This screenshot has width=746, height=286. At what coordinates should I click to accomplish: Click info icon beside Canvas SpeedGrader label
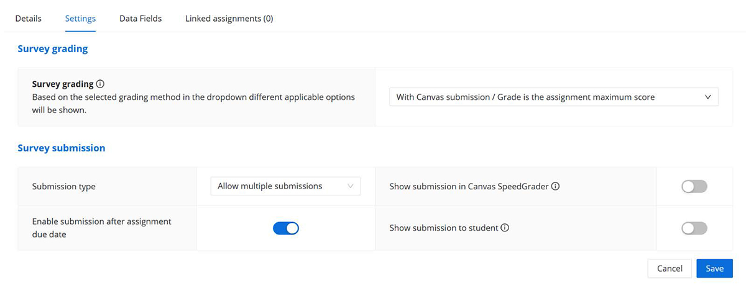tap(555, 186)
